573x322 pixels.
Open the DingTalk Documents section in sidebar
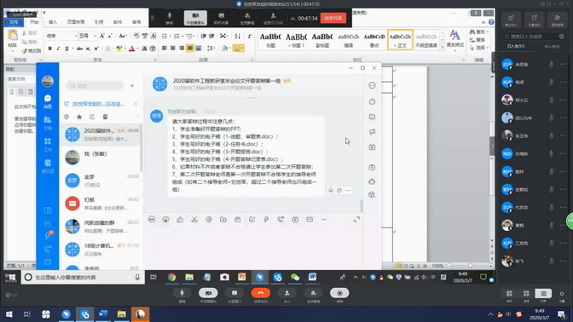[48, 123]
